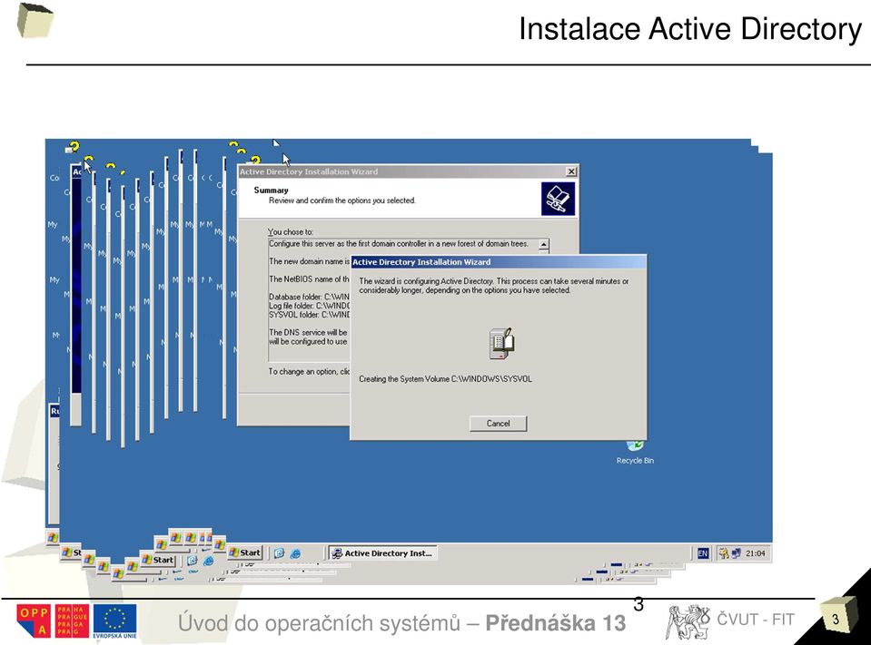The width and height of the screenshot is (871, 645).
Task: Launch Internet Explorer icon left of Active Directory taskbar button
Action: tap(295, 553)
